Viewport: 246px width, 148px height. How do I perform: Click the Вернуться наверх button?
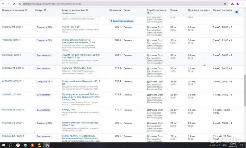click(x=122, y=21)
